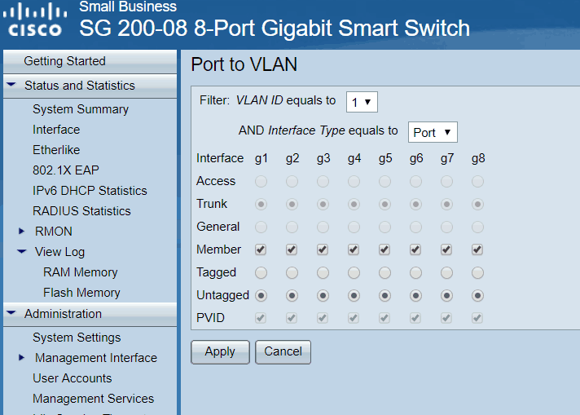Collapse the View Log tree item

[x=22, y=252]
